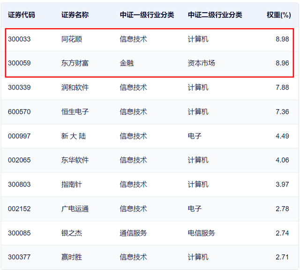Select stock name 赢时胜
Viewport: 300px width, 275px height.
[72, 257]
